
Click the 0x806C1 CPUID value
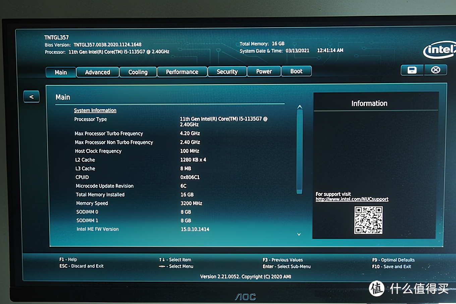point(190,177)
